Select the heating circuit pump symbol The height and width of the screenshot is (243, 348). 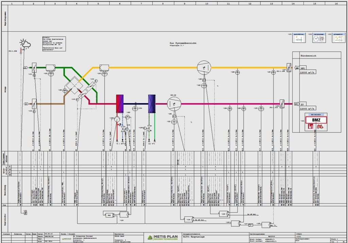tap(117, 118)
